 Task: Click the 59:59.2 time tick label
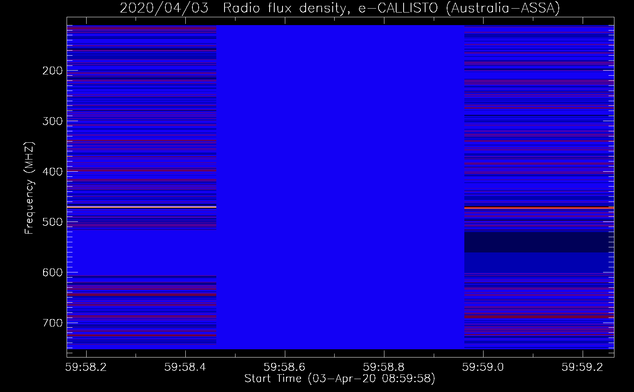(582, 367)
